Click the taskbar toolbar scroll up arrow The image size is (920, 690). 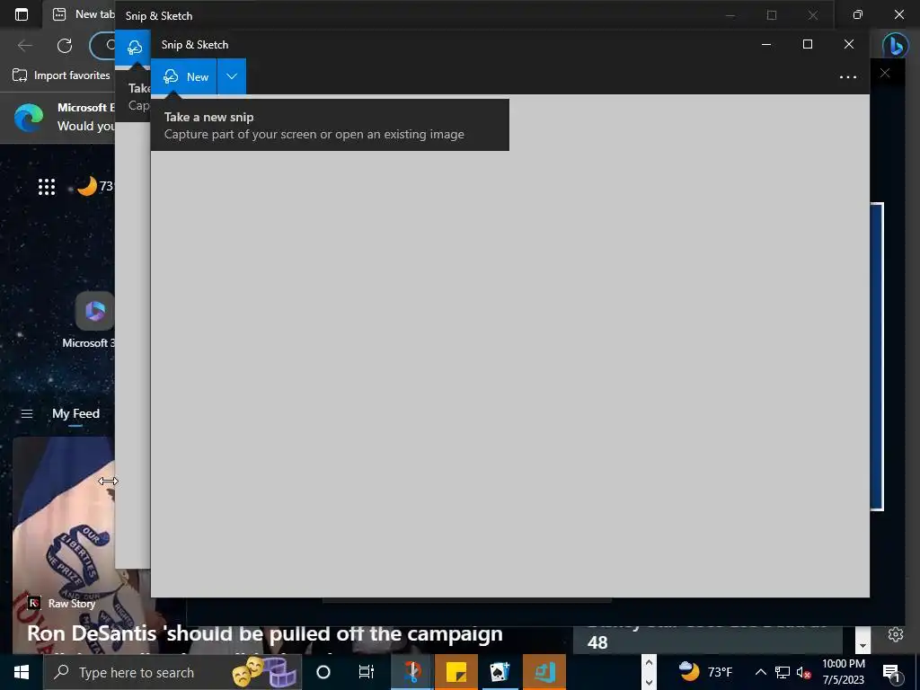pos(649,662)
